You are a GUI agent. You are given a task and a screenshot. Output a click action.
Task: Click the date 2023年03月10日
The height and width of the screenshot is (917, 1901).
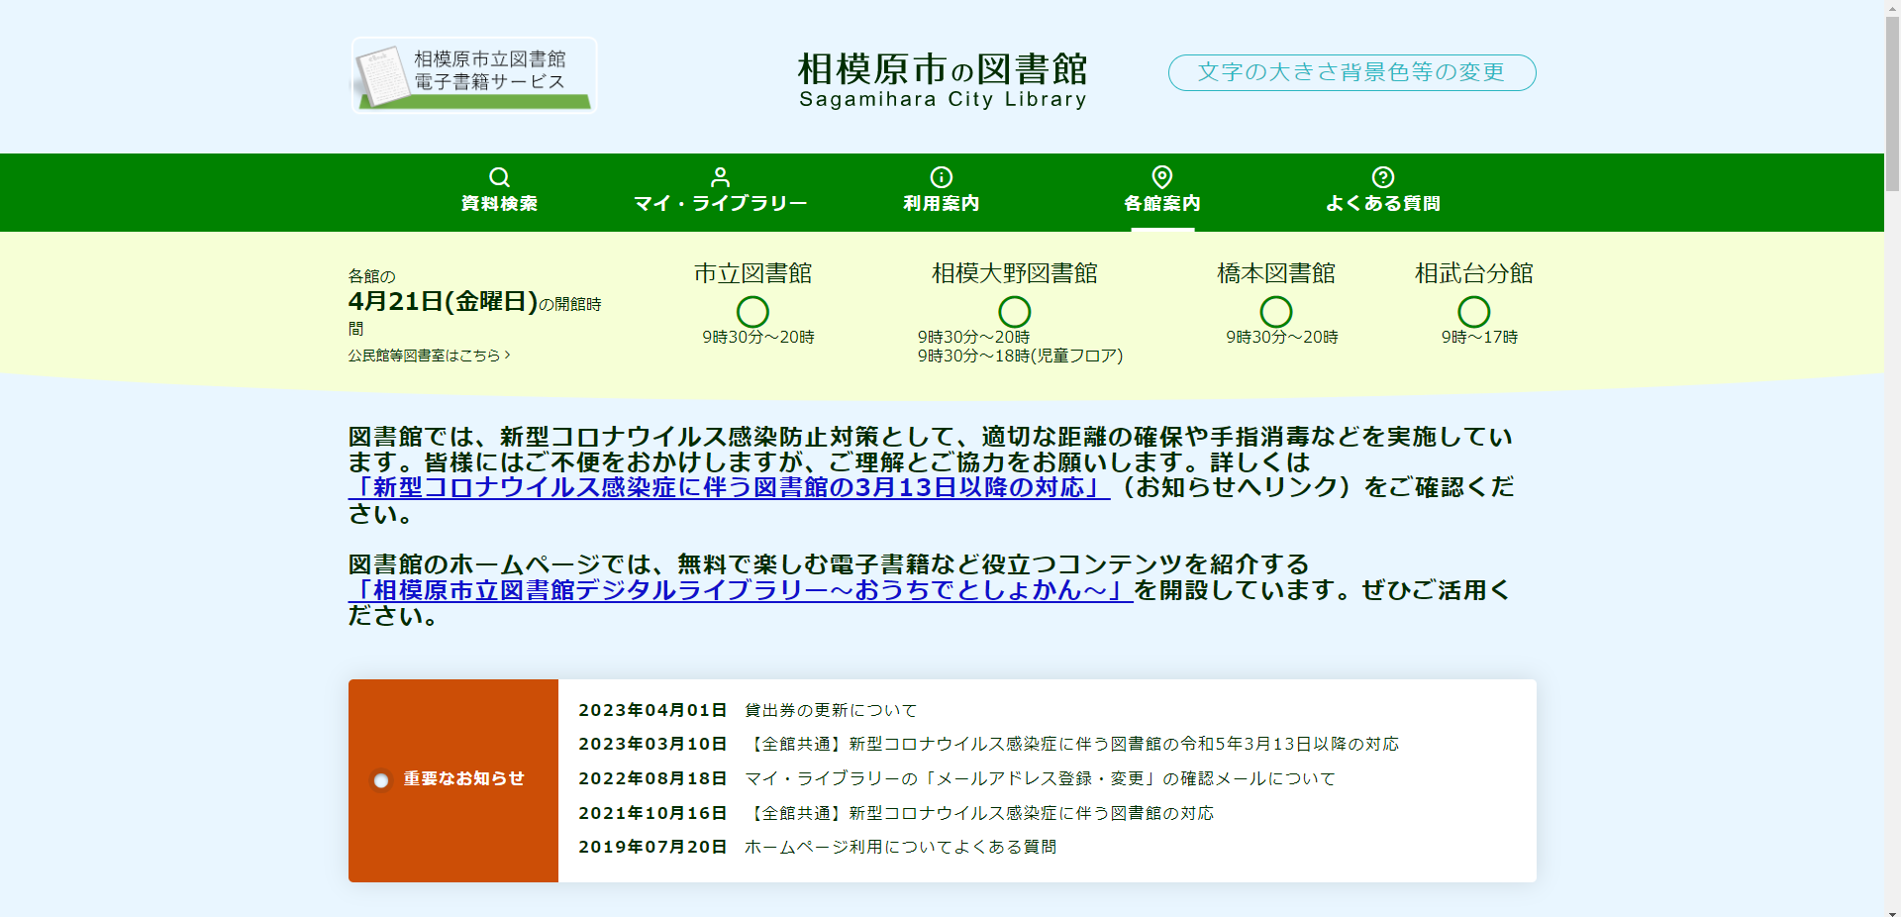point(652,744)
